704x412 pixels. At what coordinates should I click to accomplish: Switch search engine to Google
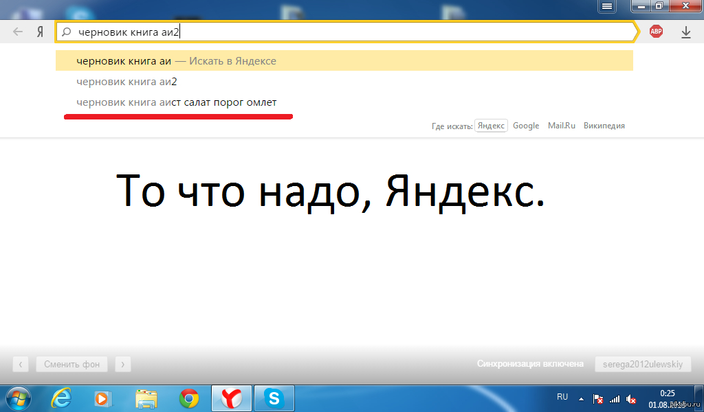526,126
